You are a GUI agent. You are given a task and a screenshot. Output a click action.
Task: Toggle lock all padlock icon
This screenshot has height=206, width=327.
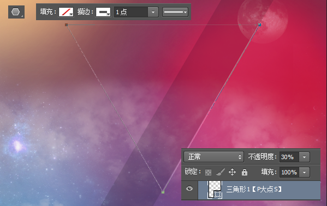(x=245, y=172)
